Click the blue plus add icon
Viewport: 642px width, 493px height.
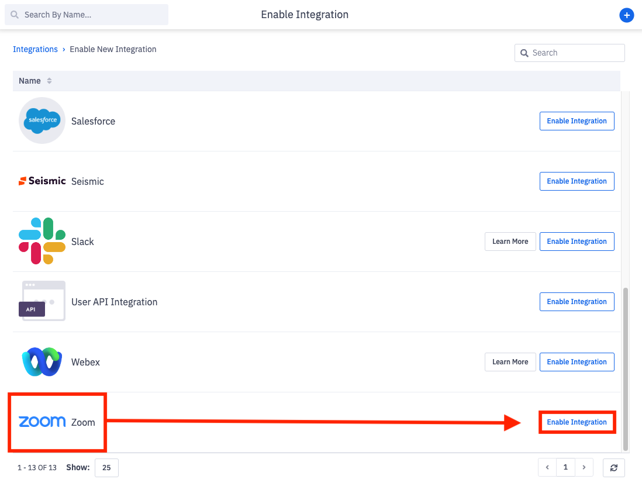point(626,15)
